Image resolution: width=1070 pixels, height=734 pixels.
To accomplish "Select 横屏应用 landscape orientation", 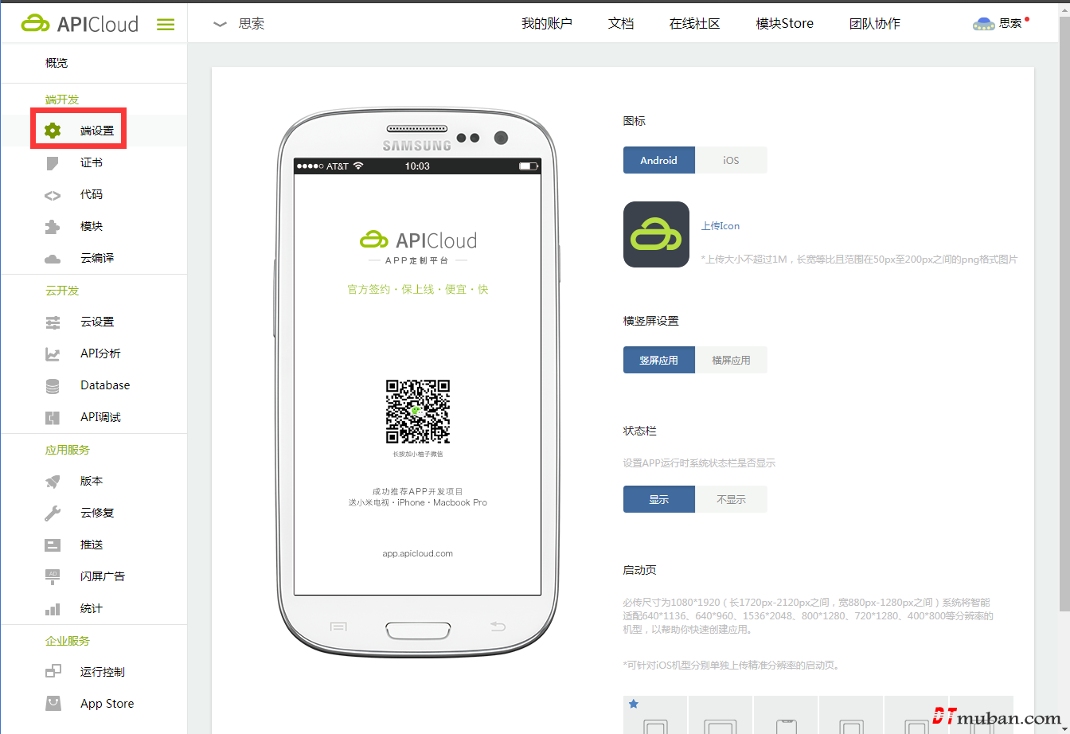I will [x=731, y=360].
